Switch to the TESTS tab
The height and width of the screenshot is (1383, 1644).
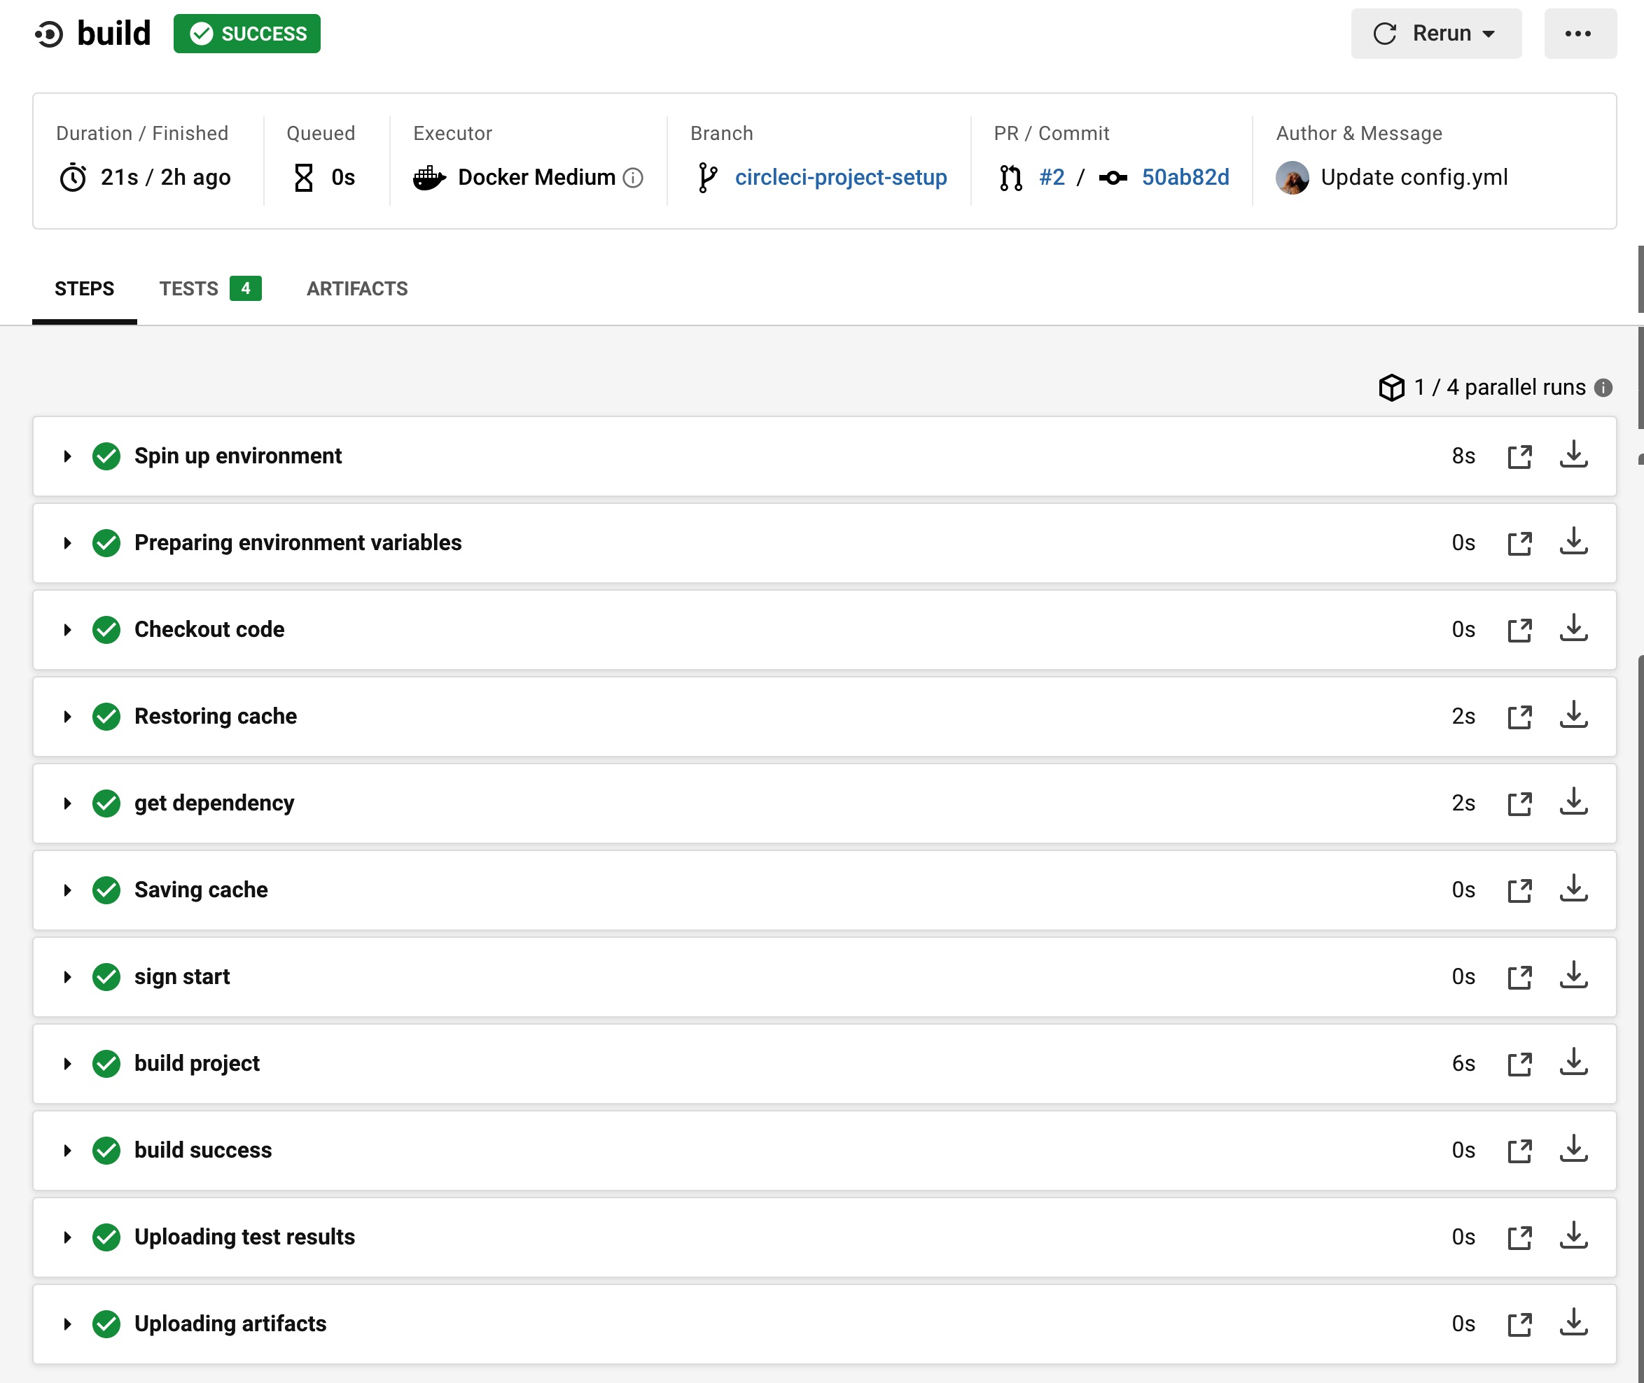coord(189,288)
